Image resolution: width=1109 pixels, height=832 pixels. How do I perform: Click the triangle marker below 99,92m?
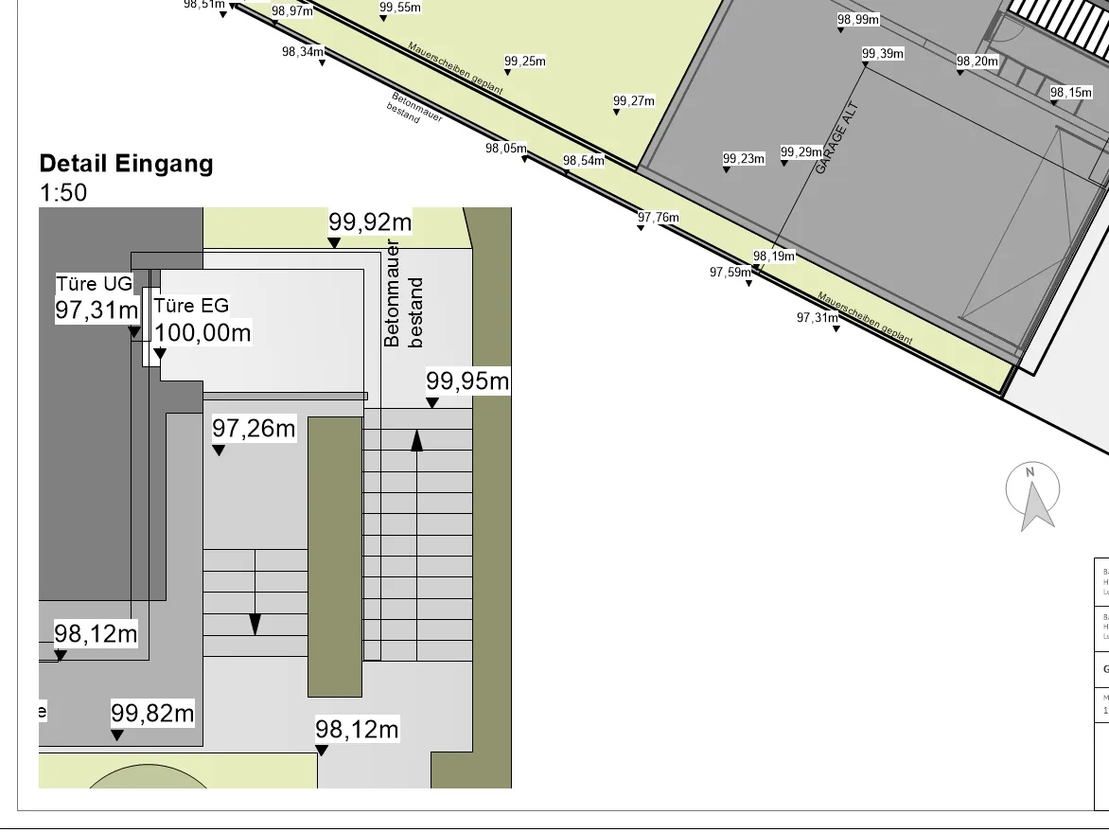334,243
